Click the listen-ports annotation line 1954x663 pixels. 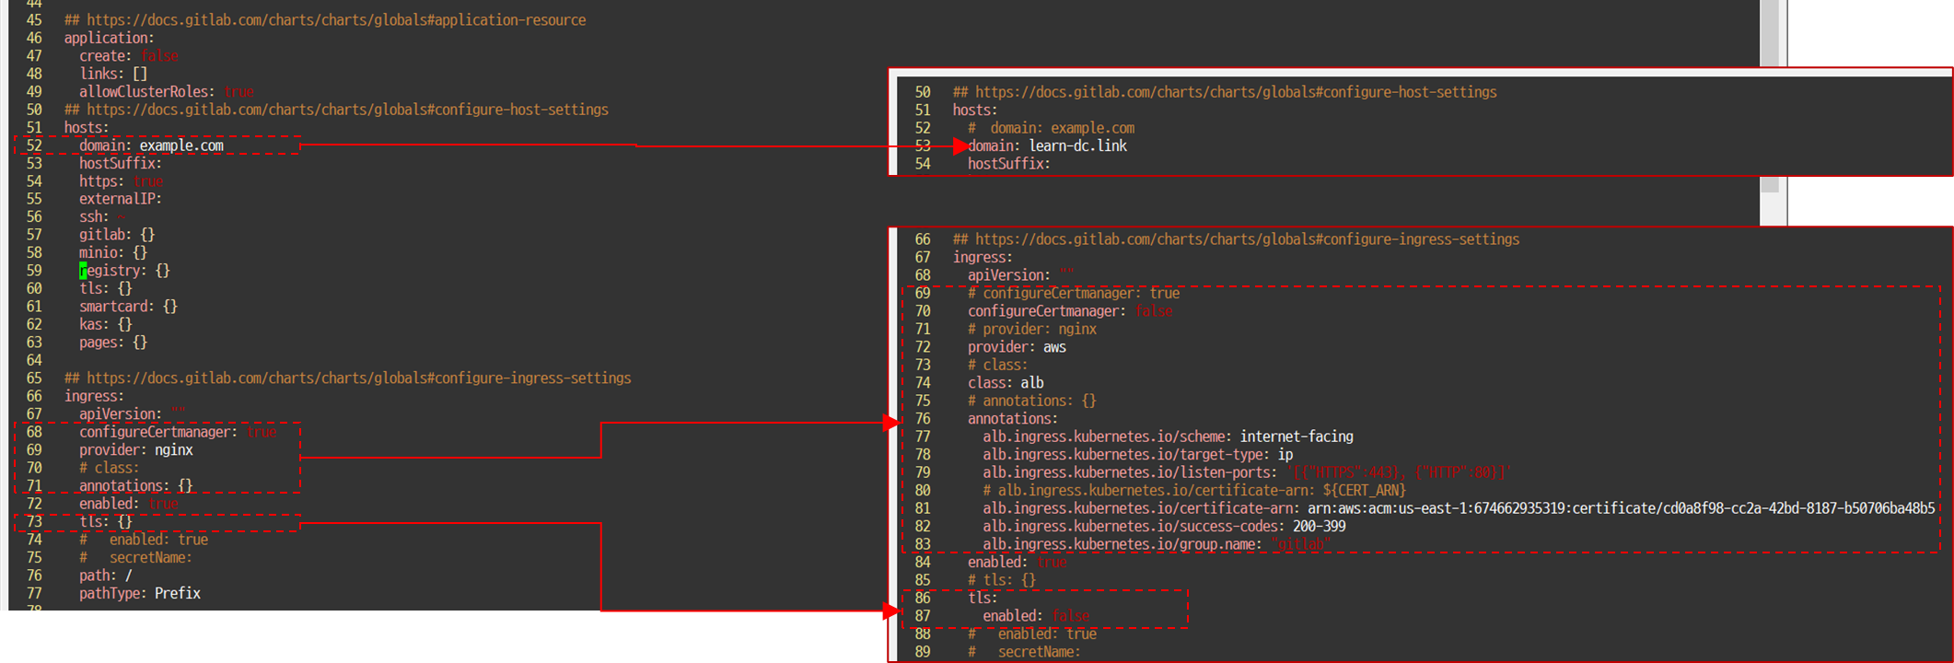pyautogui.click(x=1248, y=472)
